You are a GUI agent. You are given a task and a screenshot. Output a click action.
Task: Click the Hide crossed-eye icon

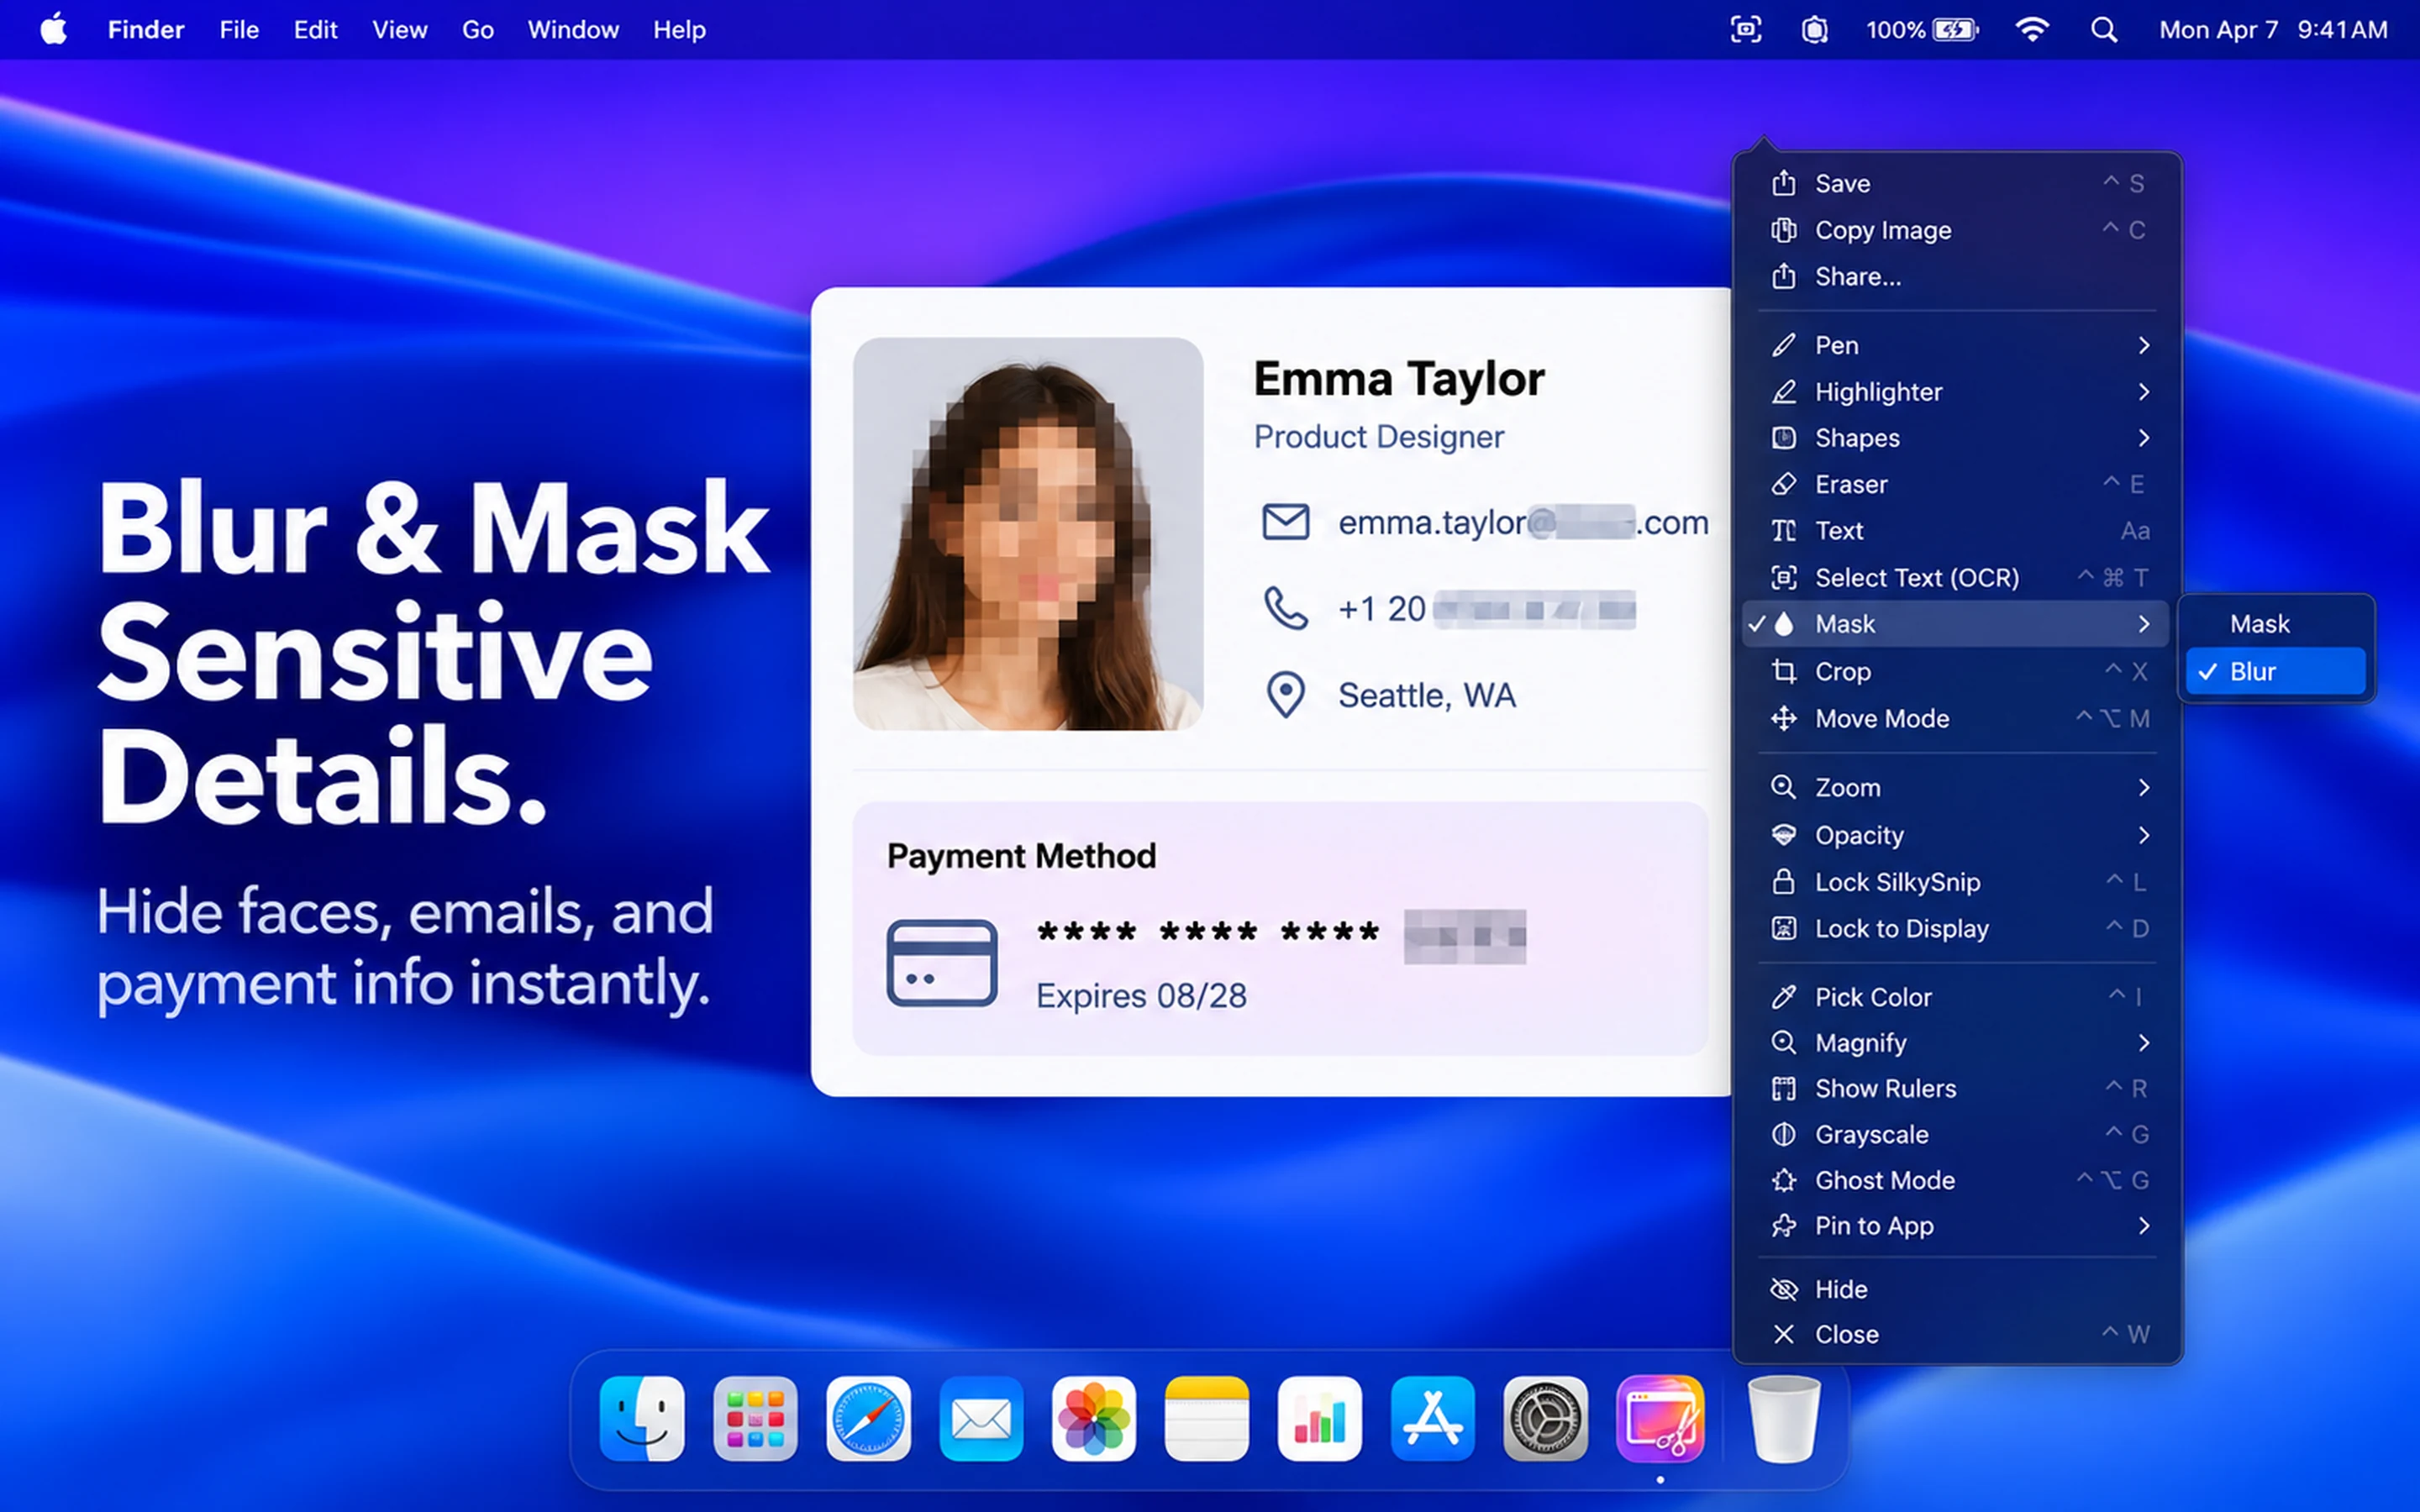click(x=1783, y=1289)
